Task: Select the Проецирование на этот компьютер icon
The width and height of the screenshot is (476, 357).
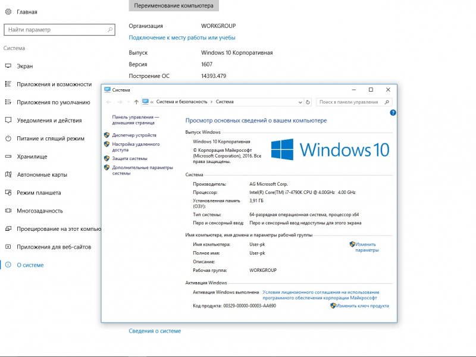Action: point(8,228)
